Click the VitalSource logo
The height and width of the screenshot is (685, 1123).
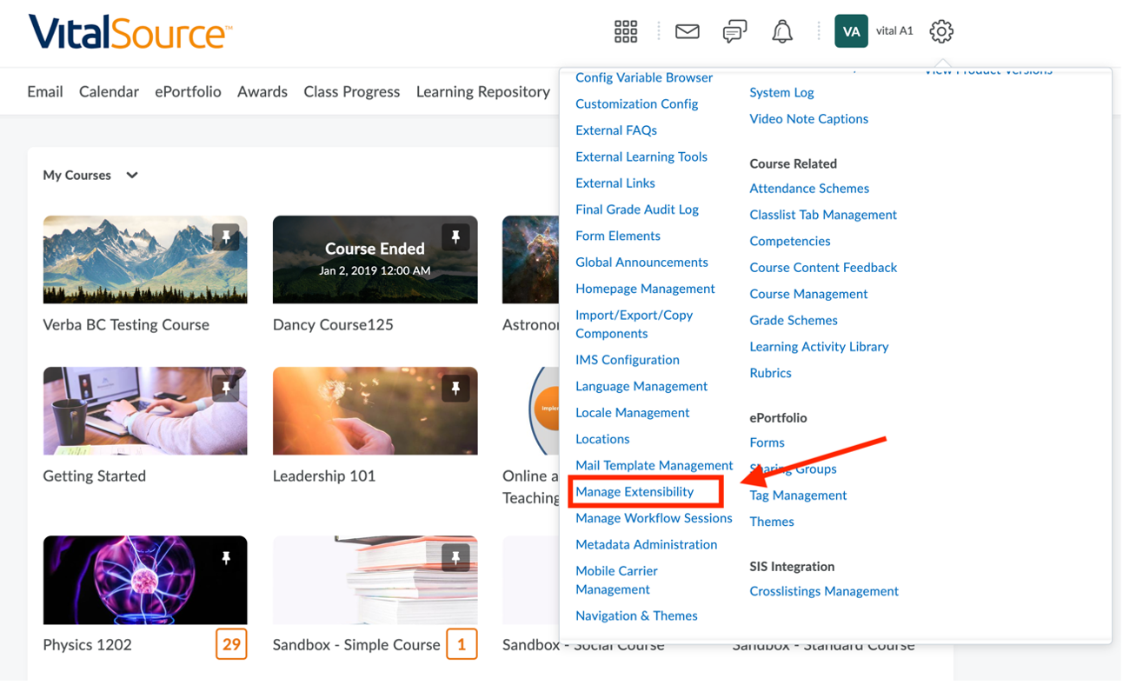click(x=130, y=32)
